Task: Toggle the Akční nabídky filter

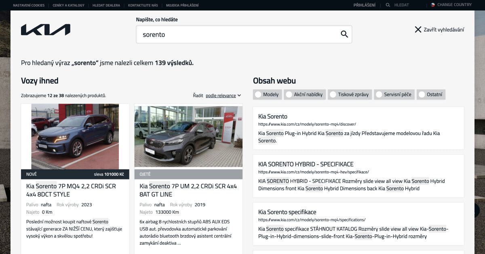Action: point(304,94)
